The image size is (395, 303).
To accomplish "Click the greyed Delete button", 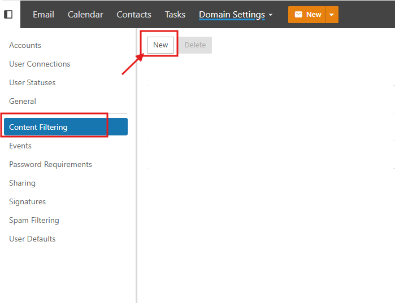I will 195,45.
